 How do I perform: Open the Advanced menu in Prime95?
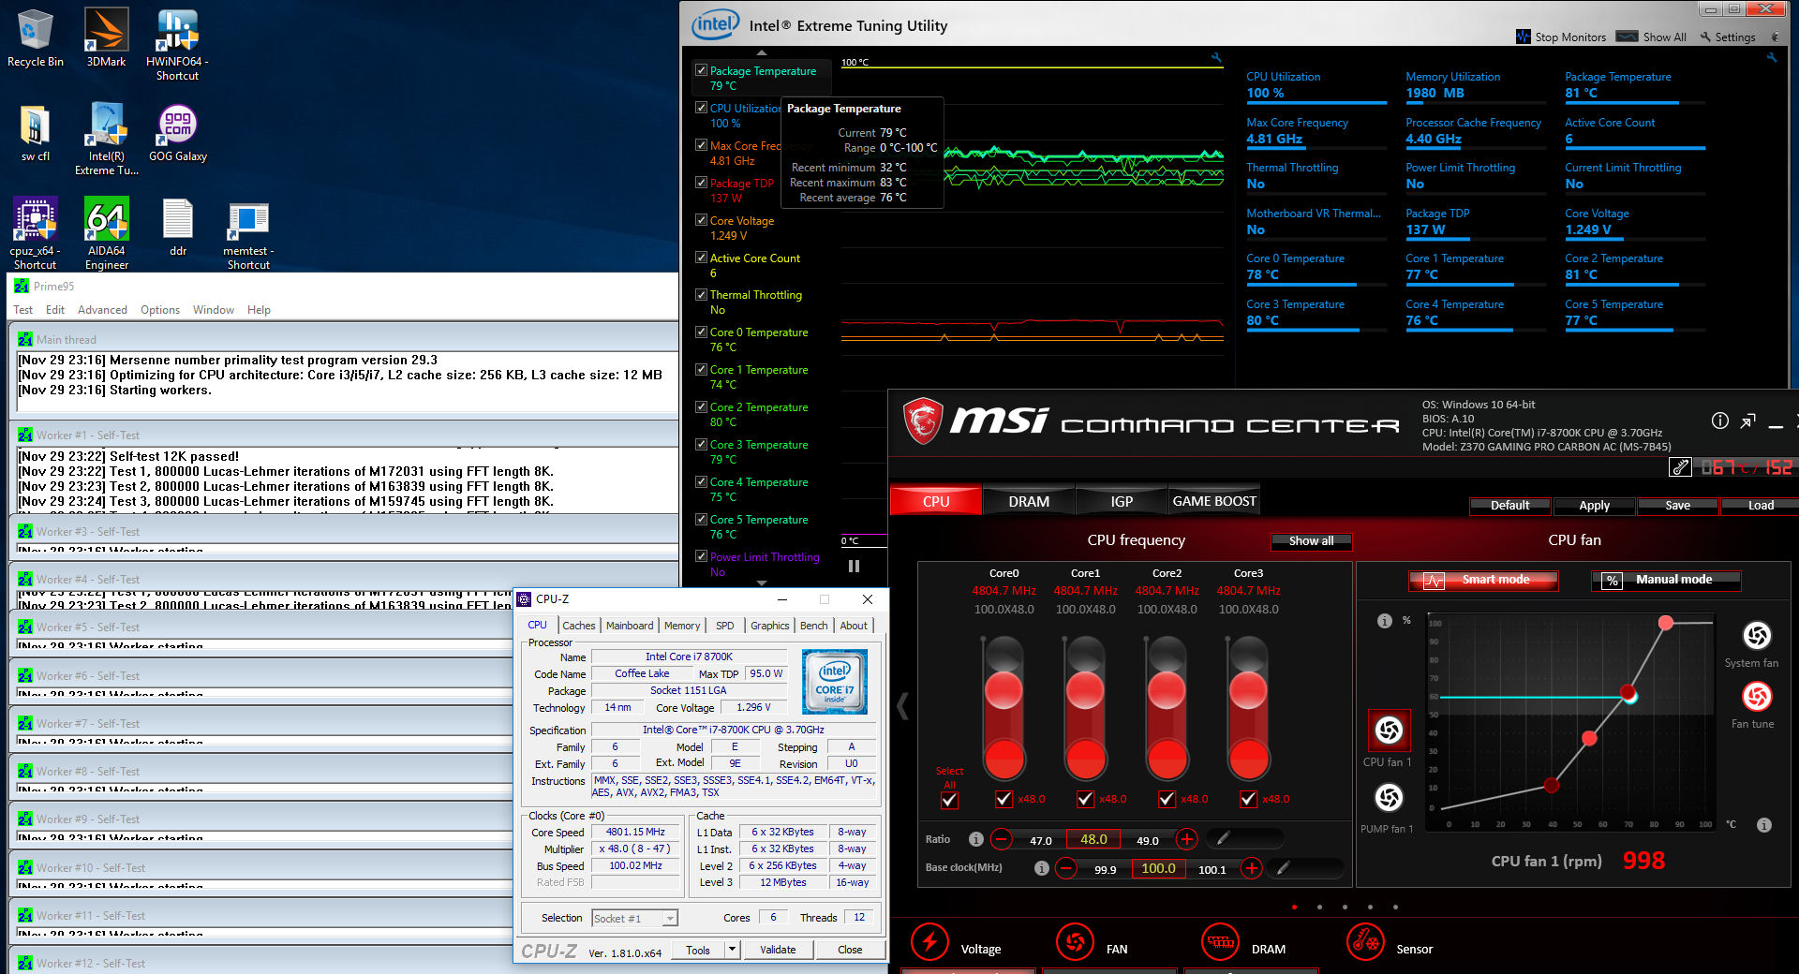click(102, 310)
